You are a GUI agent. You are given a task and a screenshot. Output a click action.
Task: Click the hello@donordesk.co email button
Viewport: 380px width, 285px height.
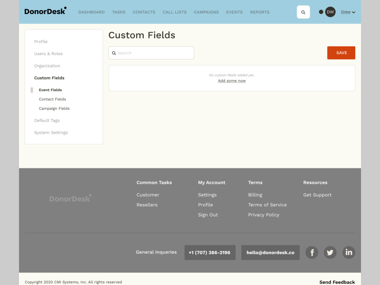(x=270, y=253)
